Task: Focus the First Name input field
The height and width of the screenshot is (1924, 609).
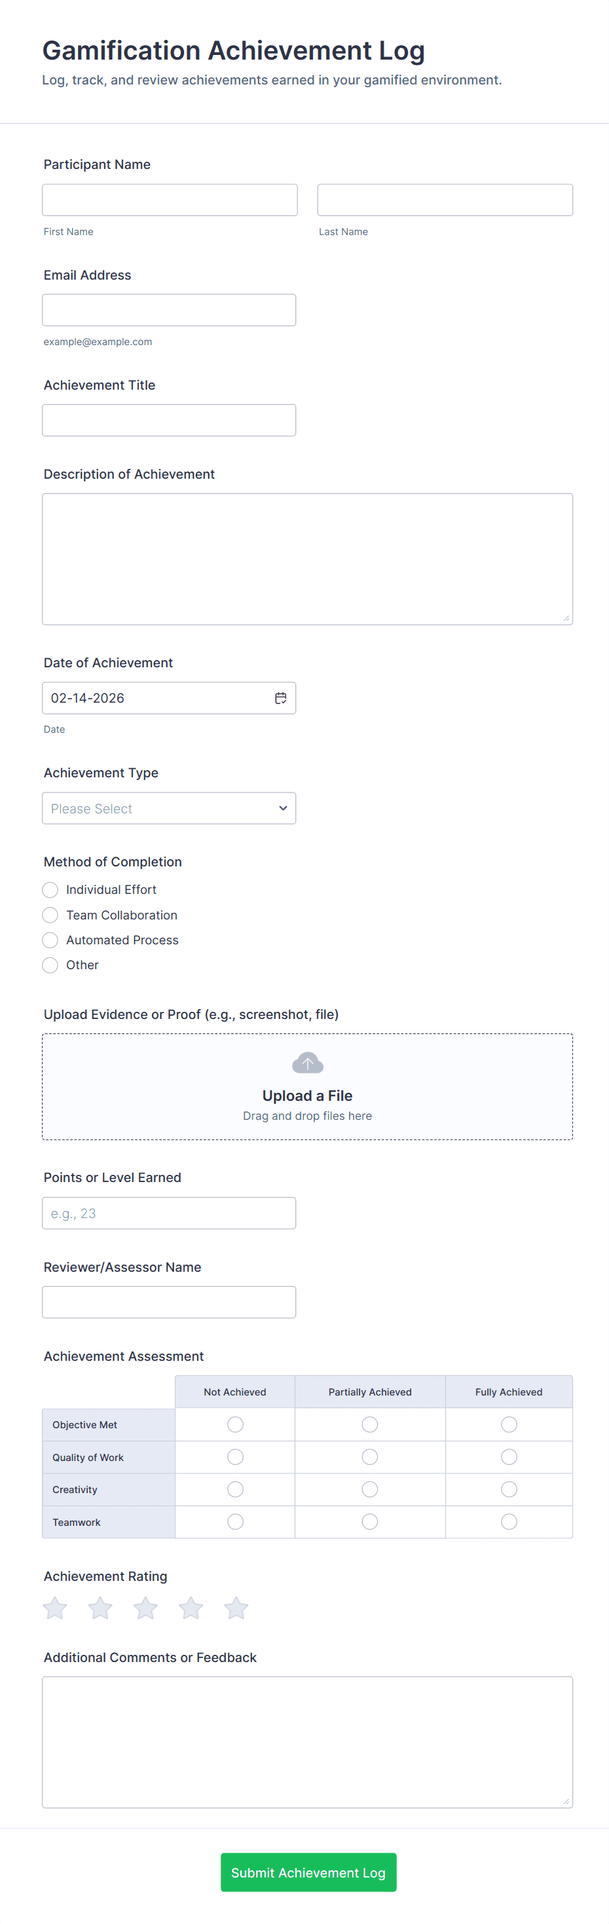Action: tap(170, 200)
